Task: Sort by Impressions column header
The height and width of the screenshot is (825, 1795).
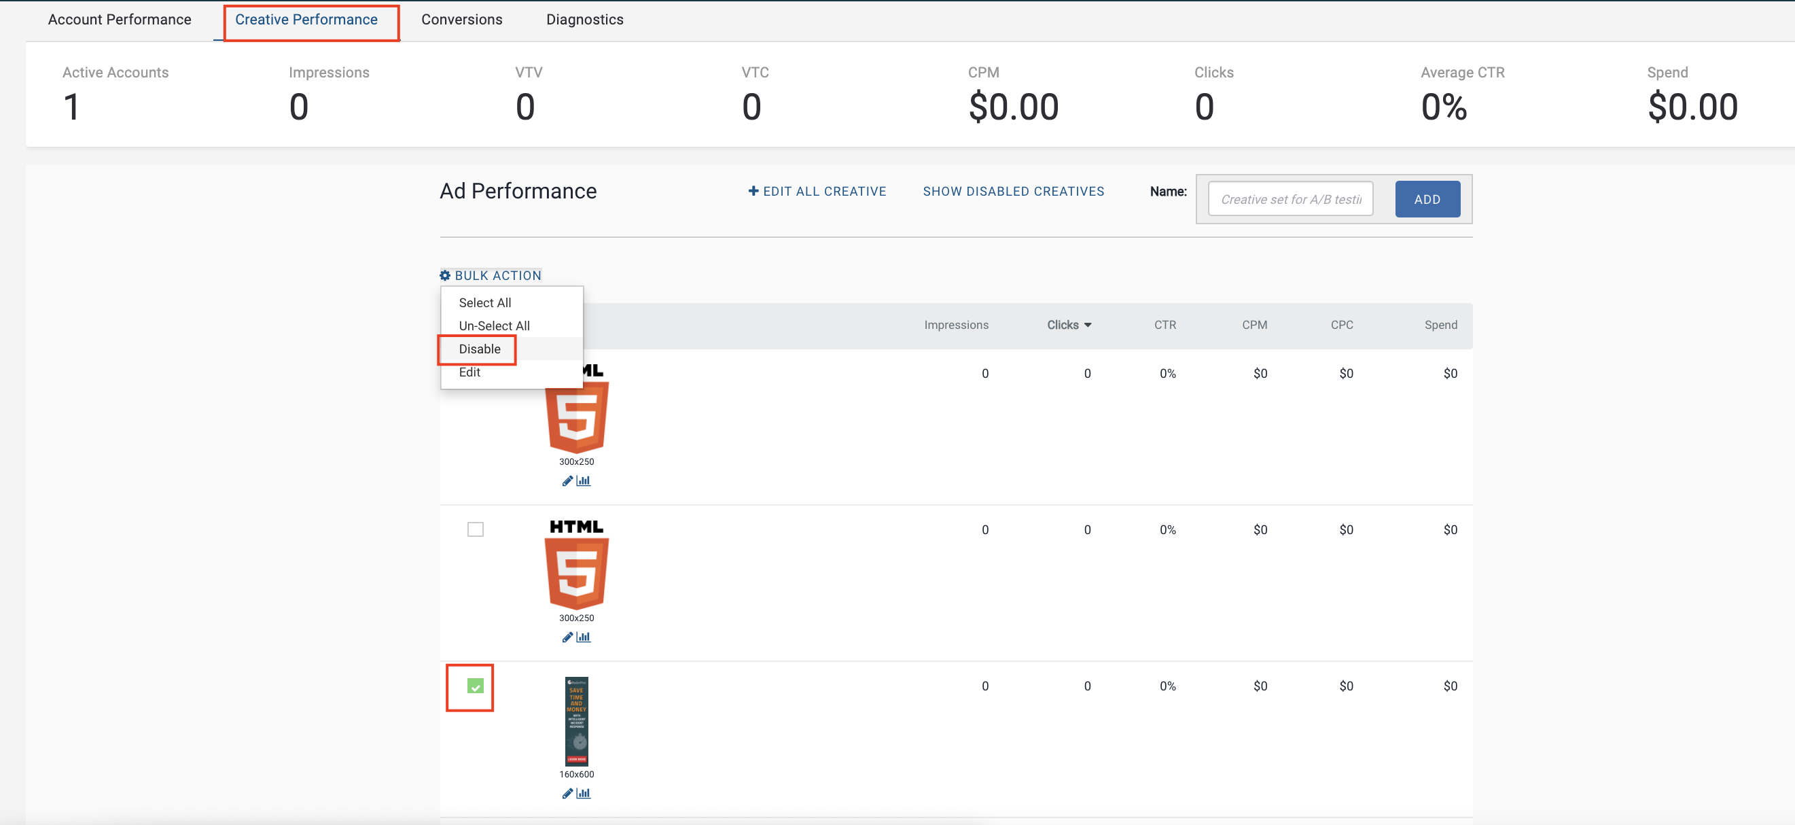Action: click(x=956, y=325)
